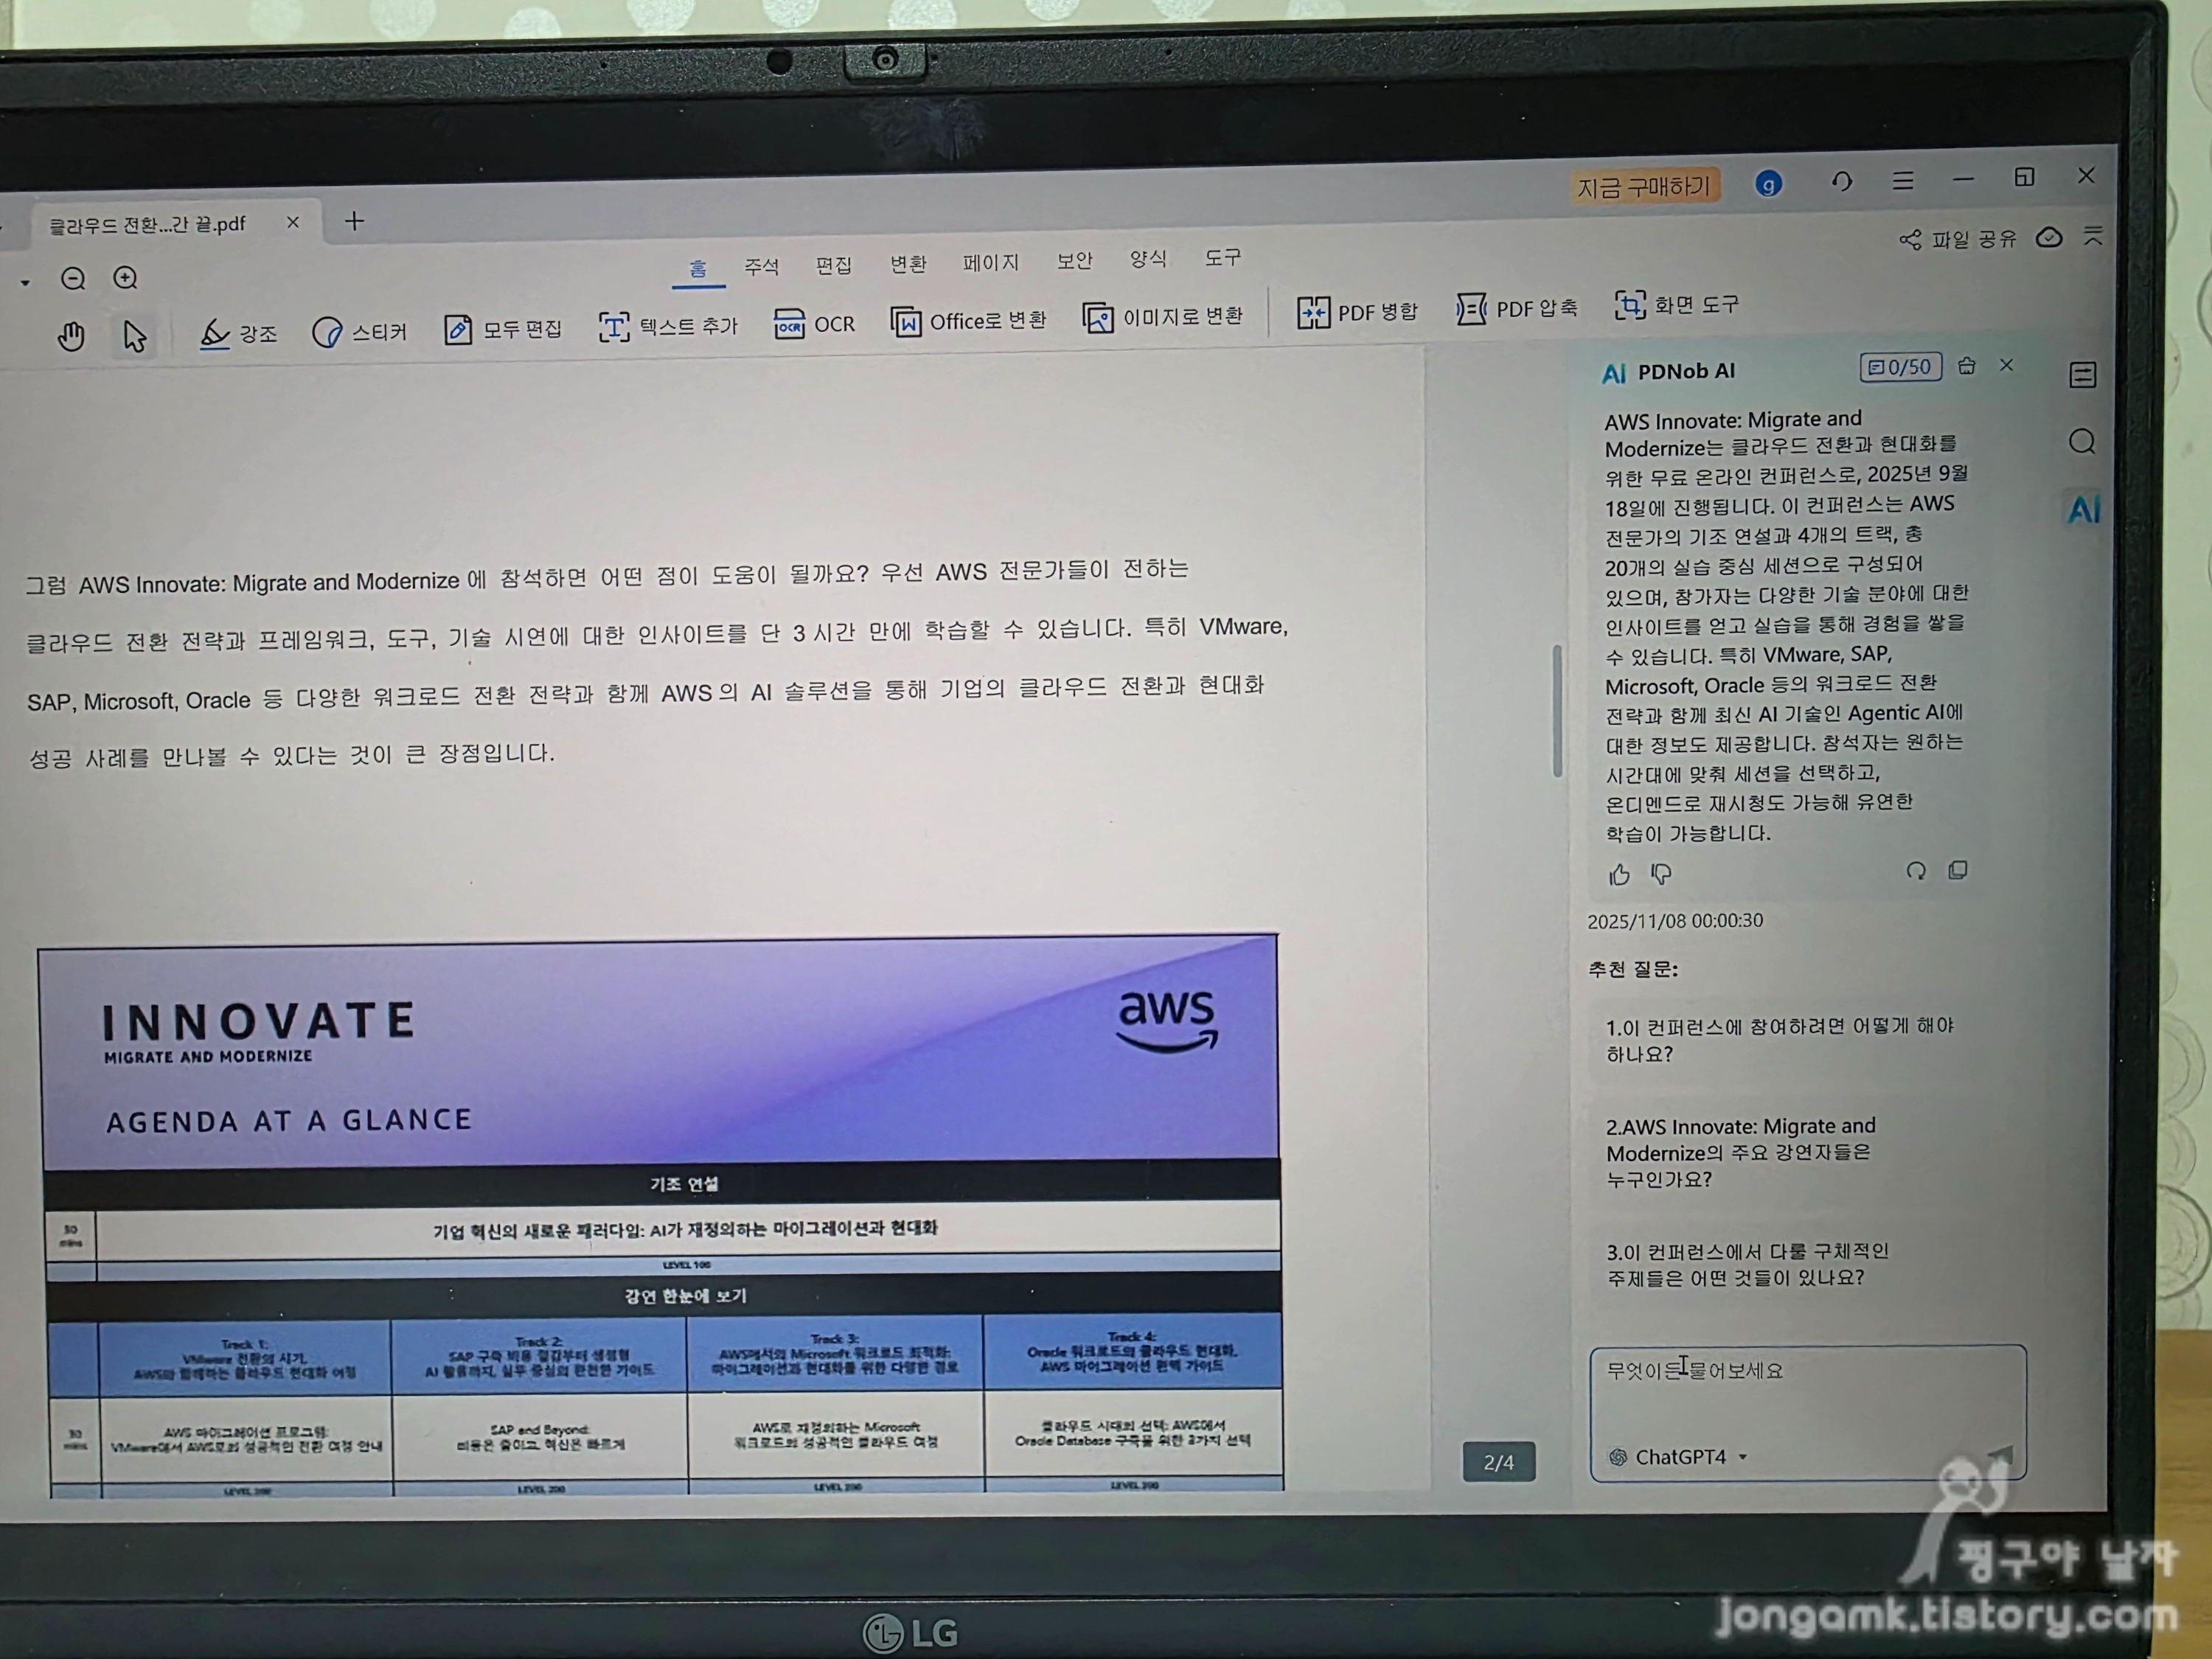Select suggested question 1 about joining the conference
This screenshot has width=2212, height=1659.
point(1780,1040)
